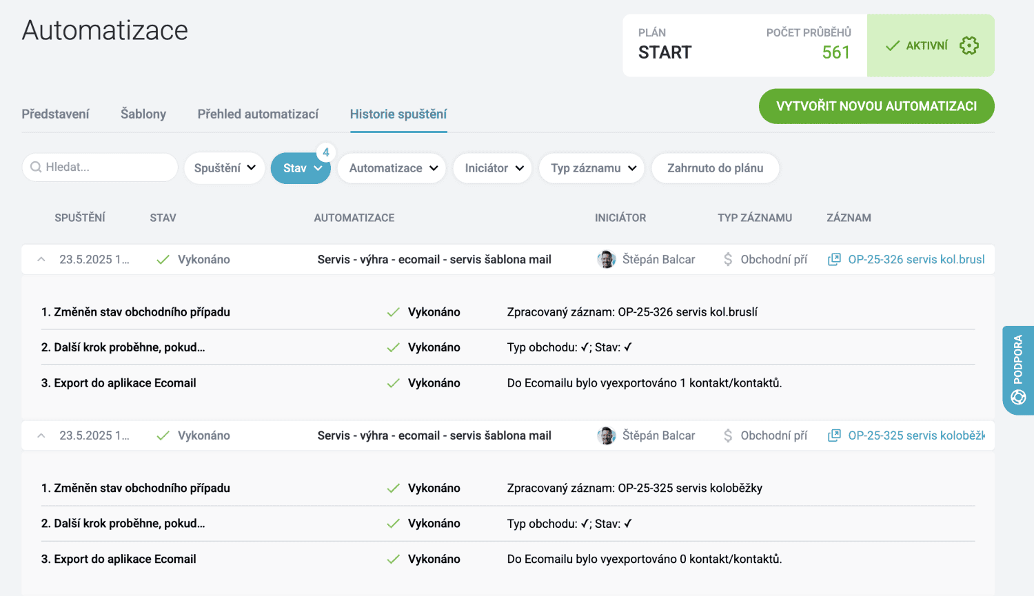Click the Podpora lifebuoy support icon
This screenshot has height=596, width=1034.
(x=1018, y=397)
